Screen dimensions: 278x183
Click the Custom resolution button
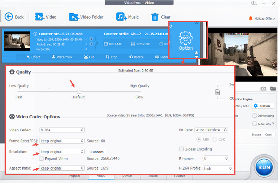(97, 152)
